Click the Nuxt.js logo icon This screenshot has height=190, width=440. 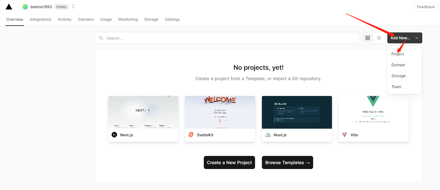click(268, 135)
